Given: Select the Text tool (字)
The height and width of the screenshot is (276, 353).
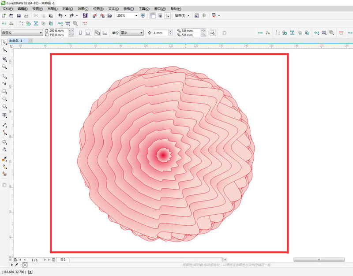Looking at the screenshot, I should point(4,115).
